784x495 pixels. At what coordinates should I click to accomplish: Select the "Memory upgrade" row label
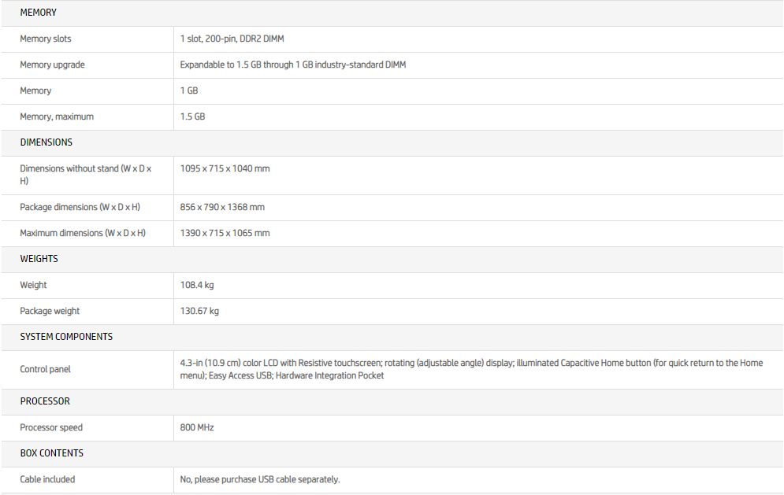coord(52,65)
